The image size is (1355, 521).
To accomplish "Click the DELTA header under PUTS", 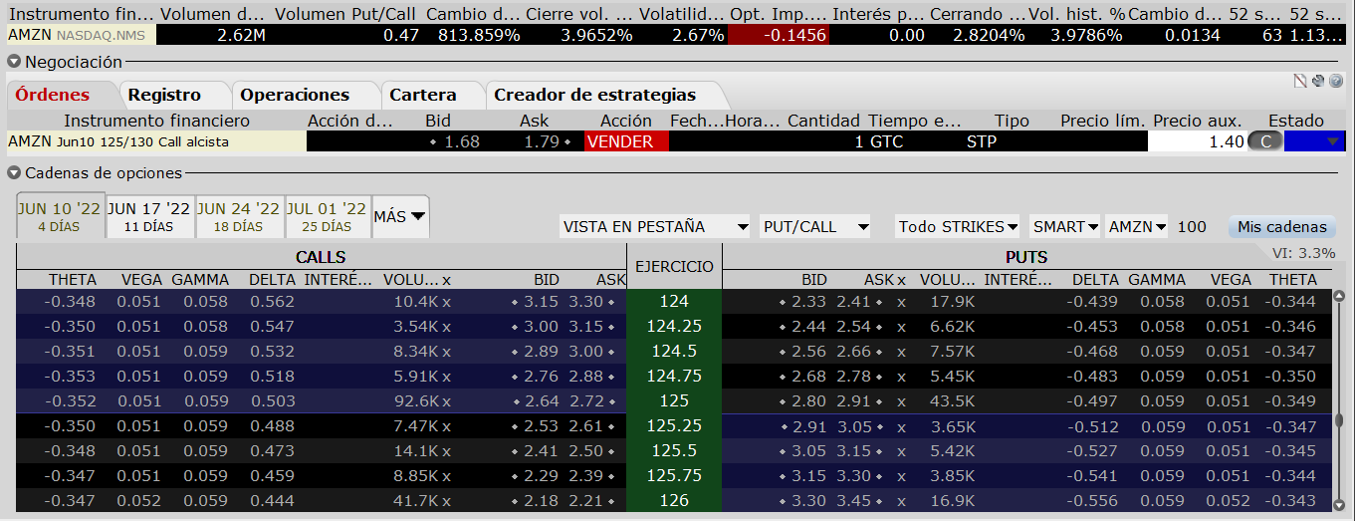I will (x=1095, y=280).
